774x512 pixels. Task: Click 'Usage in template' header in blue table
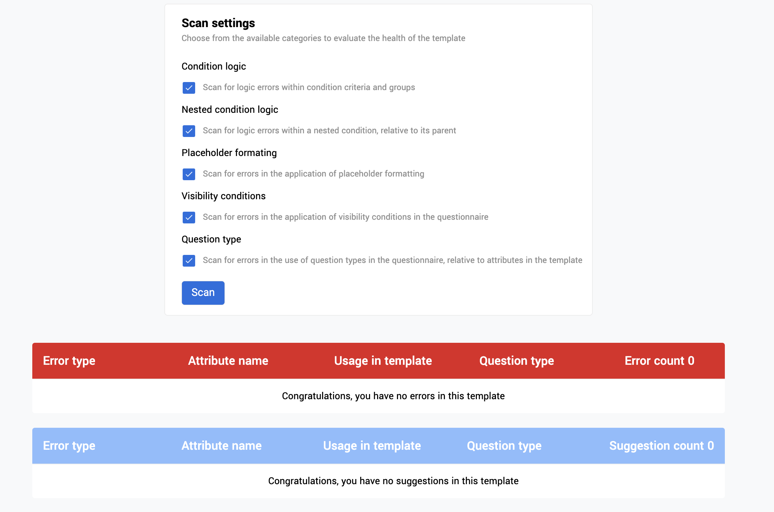pyautogui.click(x=372, y=446)
